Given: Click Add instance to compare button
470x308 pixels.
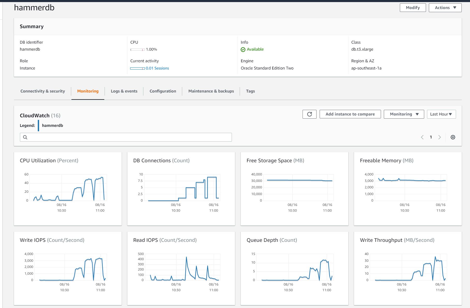Looking at the screenshot, I should (x=350, y=114).
